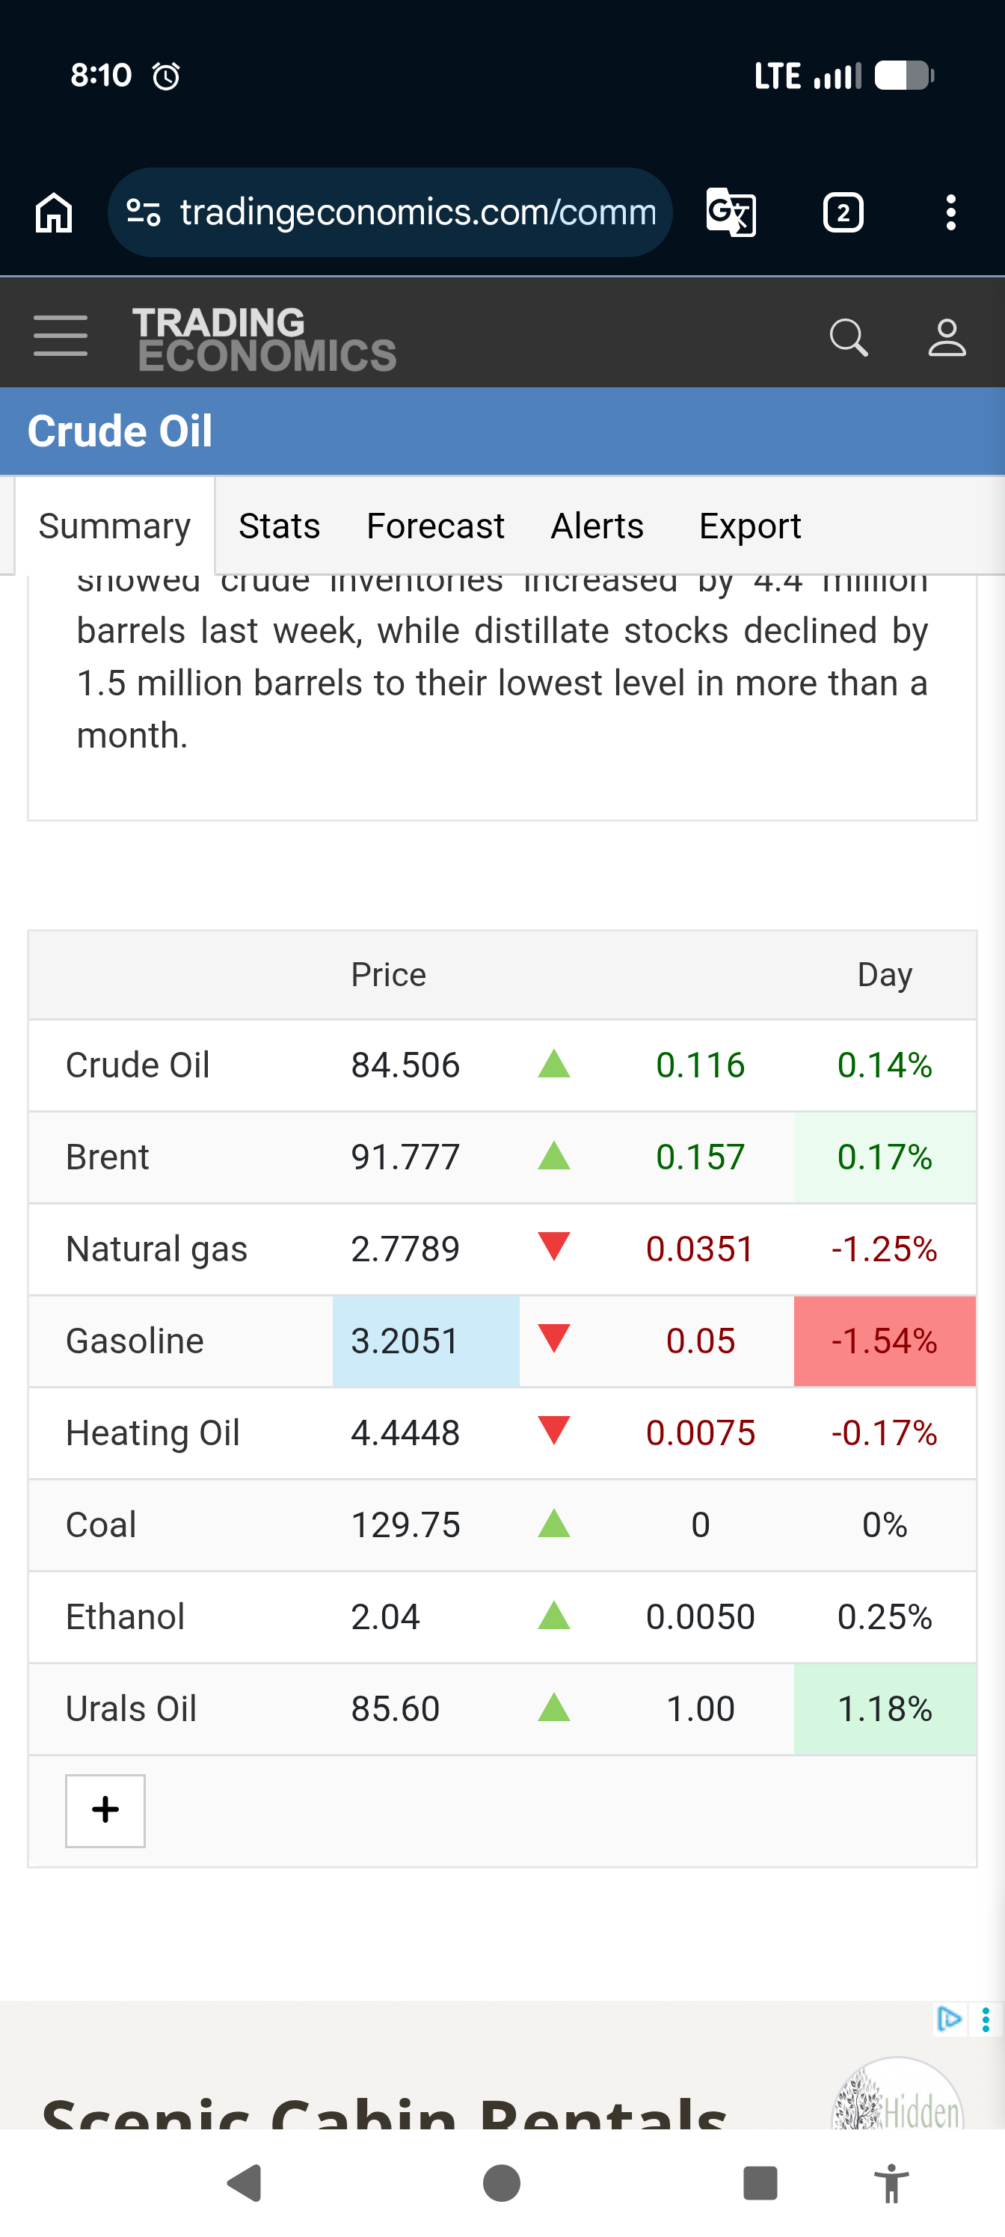Open the browser three-dot menu
Viewport: 1005px width, 2237px height.
tap(951, 213)
